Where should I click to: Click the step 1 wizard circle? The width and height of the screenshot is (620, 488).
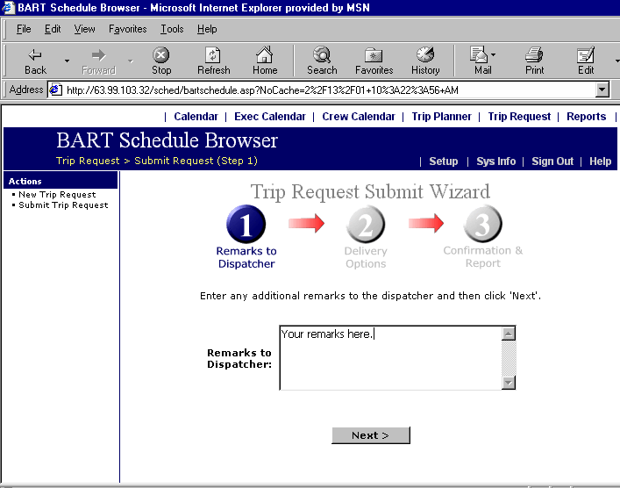[x=246, y=224]
